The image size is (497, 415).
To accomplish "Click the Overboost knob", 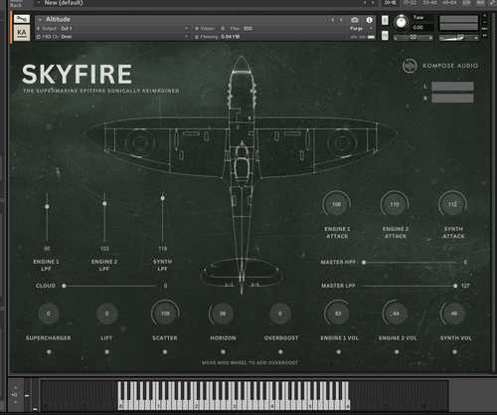I will (280, 313).
